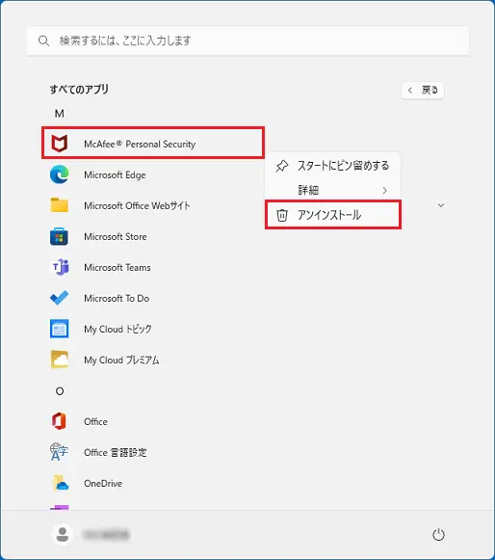Screen dimensions: 495x560
Task: Go back with the 戻る button
Action: click(x=423, y=90)
